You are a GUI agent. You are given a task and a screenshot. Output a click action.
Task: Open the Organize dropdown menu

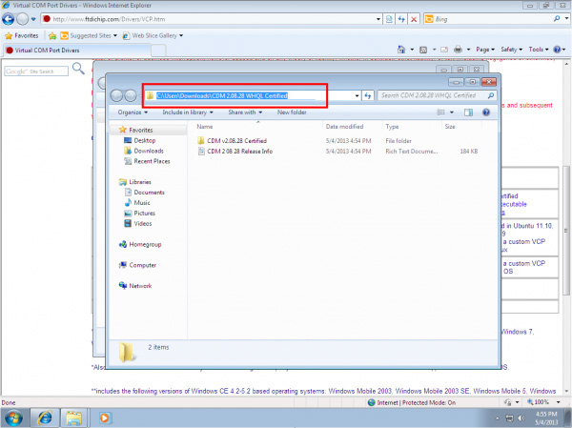click(x=133, y=112)
